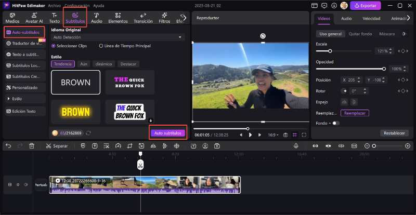Click the crop frame icon in the player controls
This screenshot has width=416, height=215.
pos(295,135)
